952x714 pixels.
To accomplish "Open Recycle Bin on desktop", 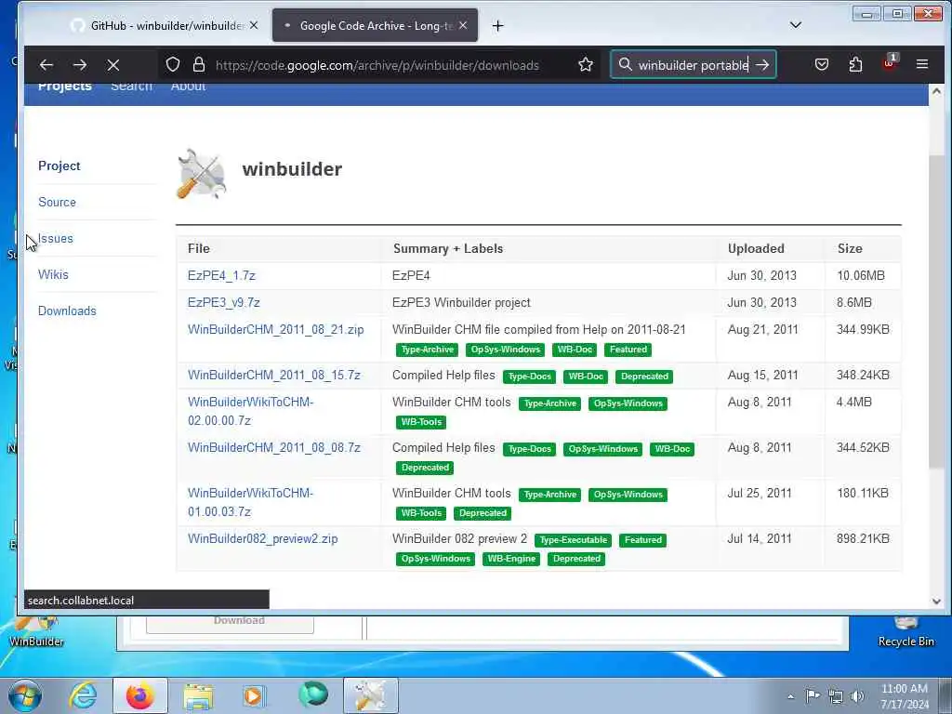I will (x=906, y=631).
